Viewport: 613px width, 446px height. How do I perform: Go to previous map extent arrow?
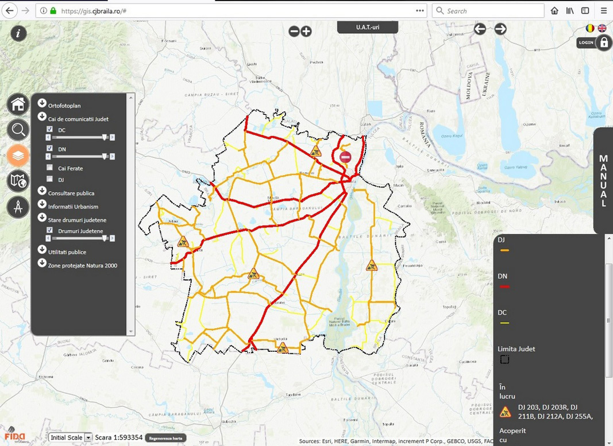click(480, 29)
